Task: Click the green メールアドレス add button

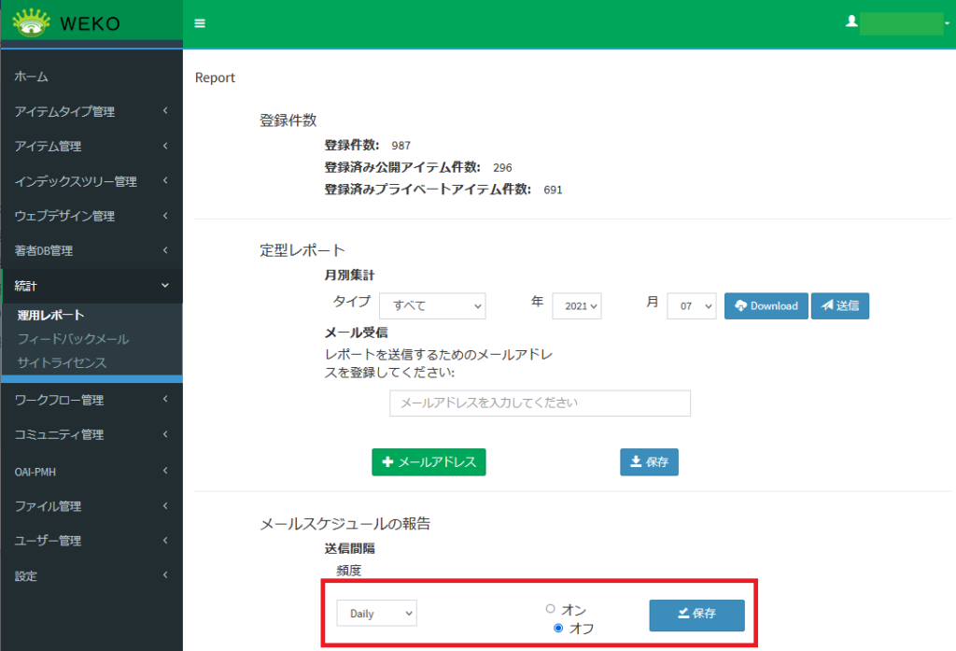Action: 429,462
